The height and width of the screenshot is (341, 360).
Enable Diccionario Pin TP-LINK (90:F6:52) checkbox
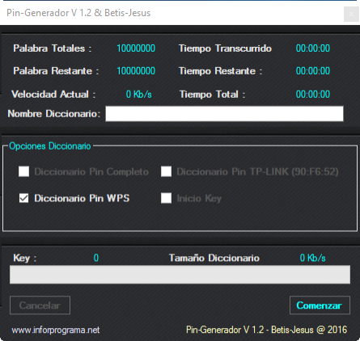click(166, 171)
